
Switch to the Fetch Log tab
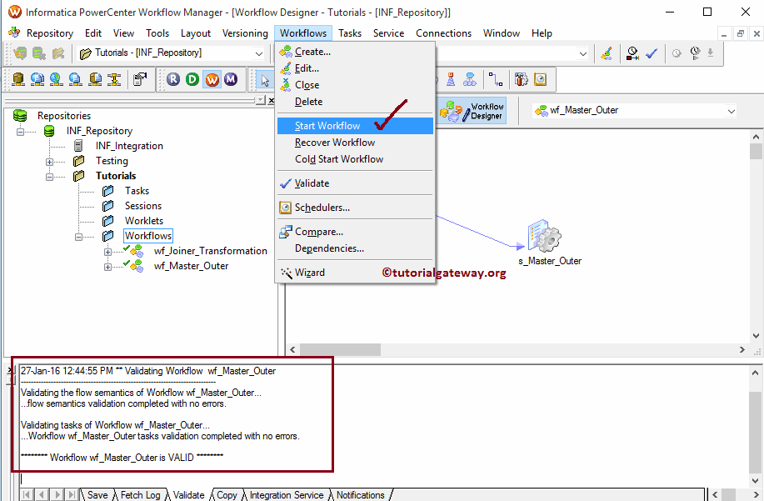140,494
